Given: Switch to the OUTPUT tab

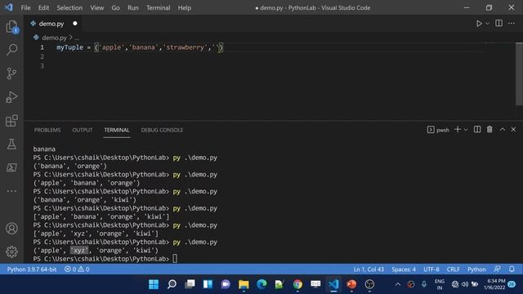Looking at the screenshot, I should click(x=83, y=130).
